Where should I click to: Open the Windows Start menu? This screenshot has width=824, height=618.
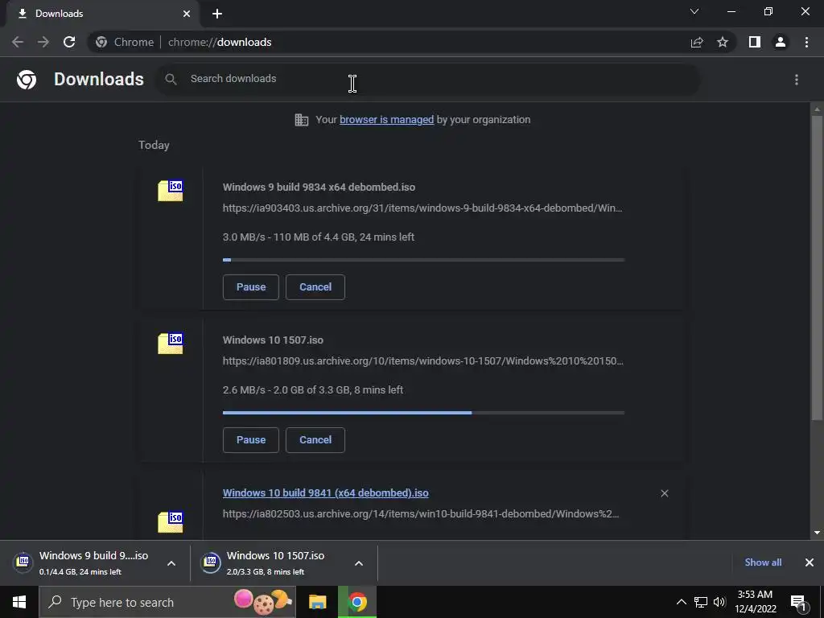pos(19,602)
